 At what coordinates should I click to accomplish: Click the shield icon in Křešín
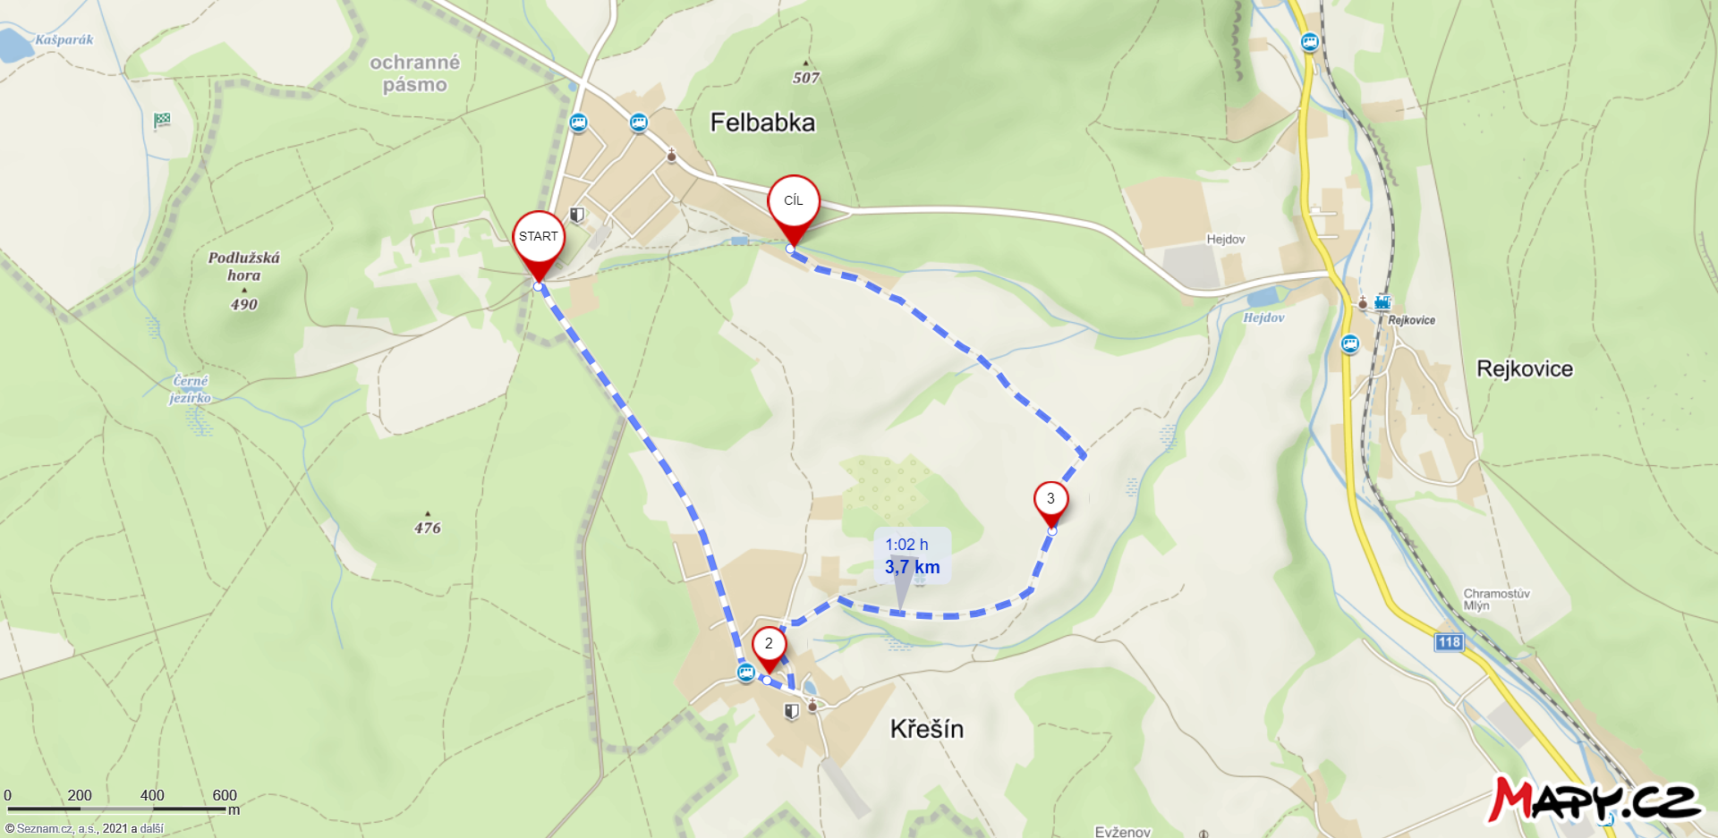[791, 711]
